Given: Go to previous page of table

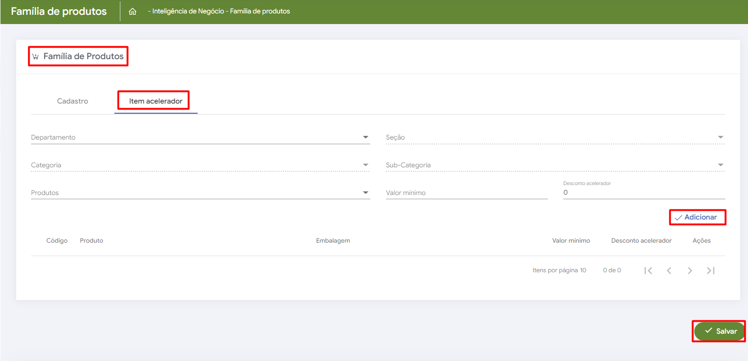Looking at the screenshot, I should click(x=669, y=270).
